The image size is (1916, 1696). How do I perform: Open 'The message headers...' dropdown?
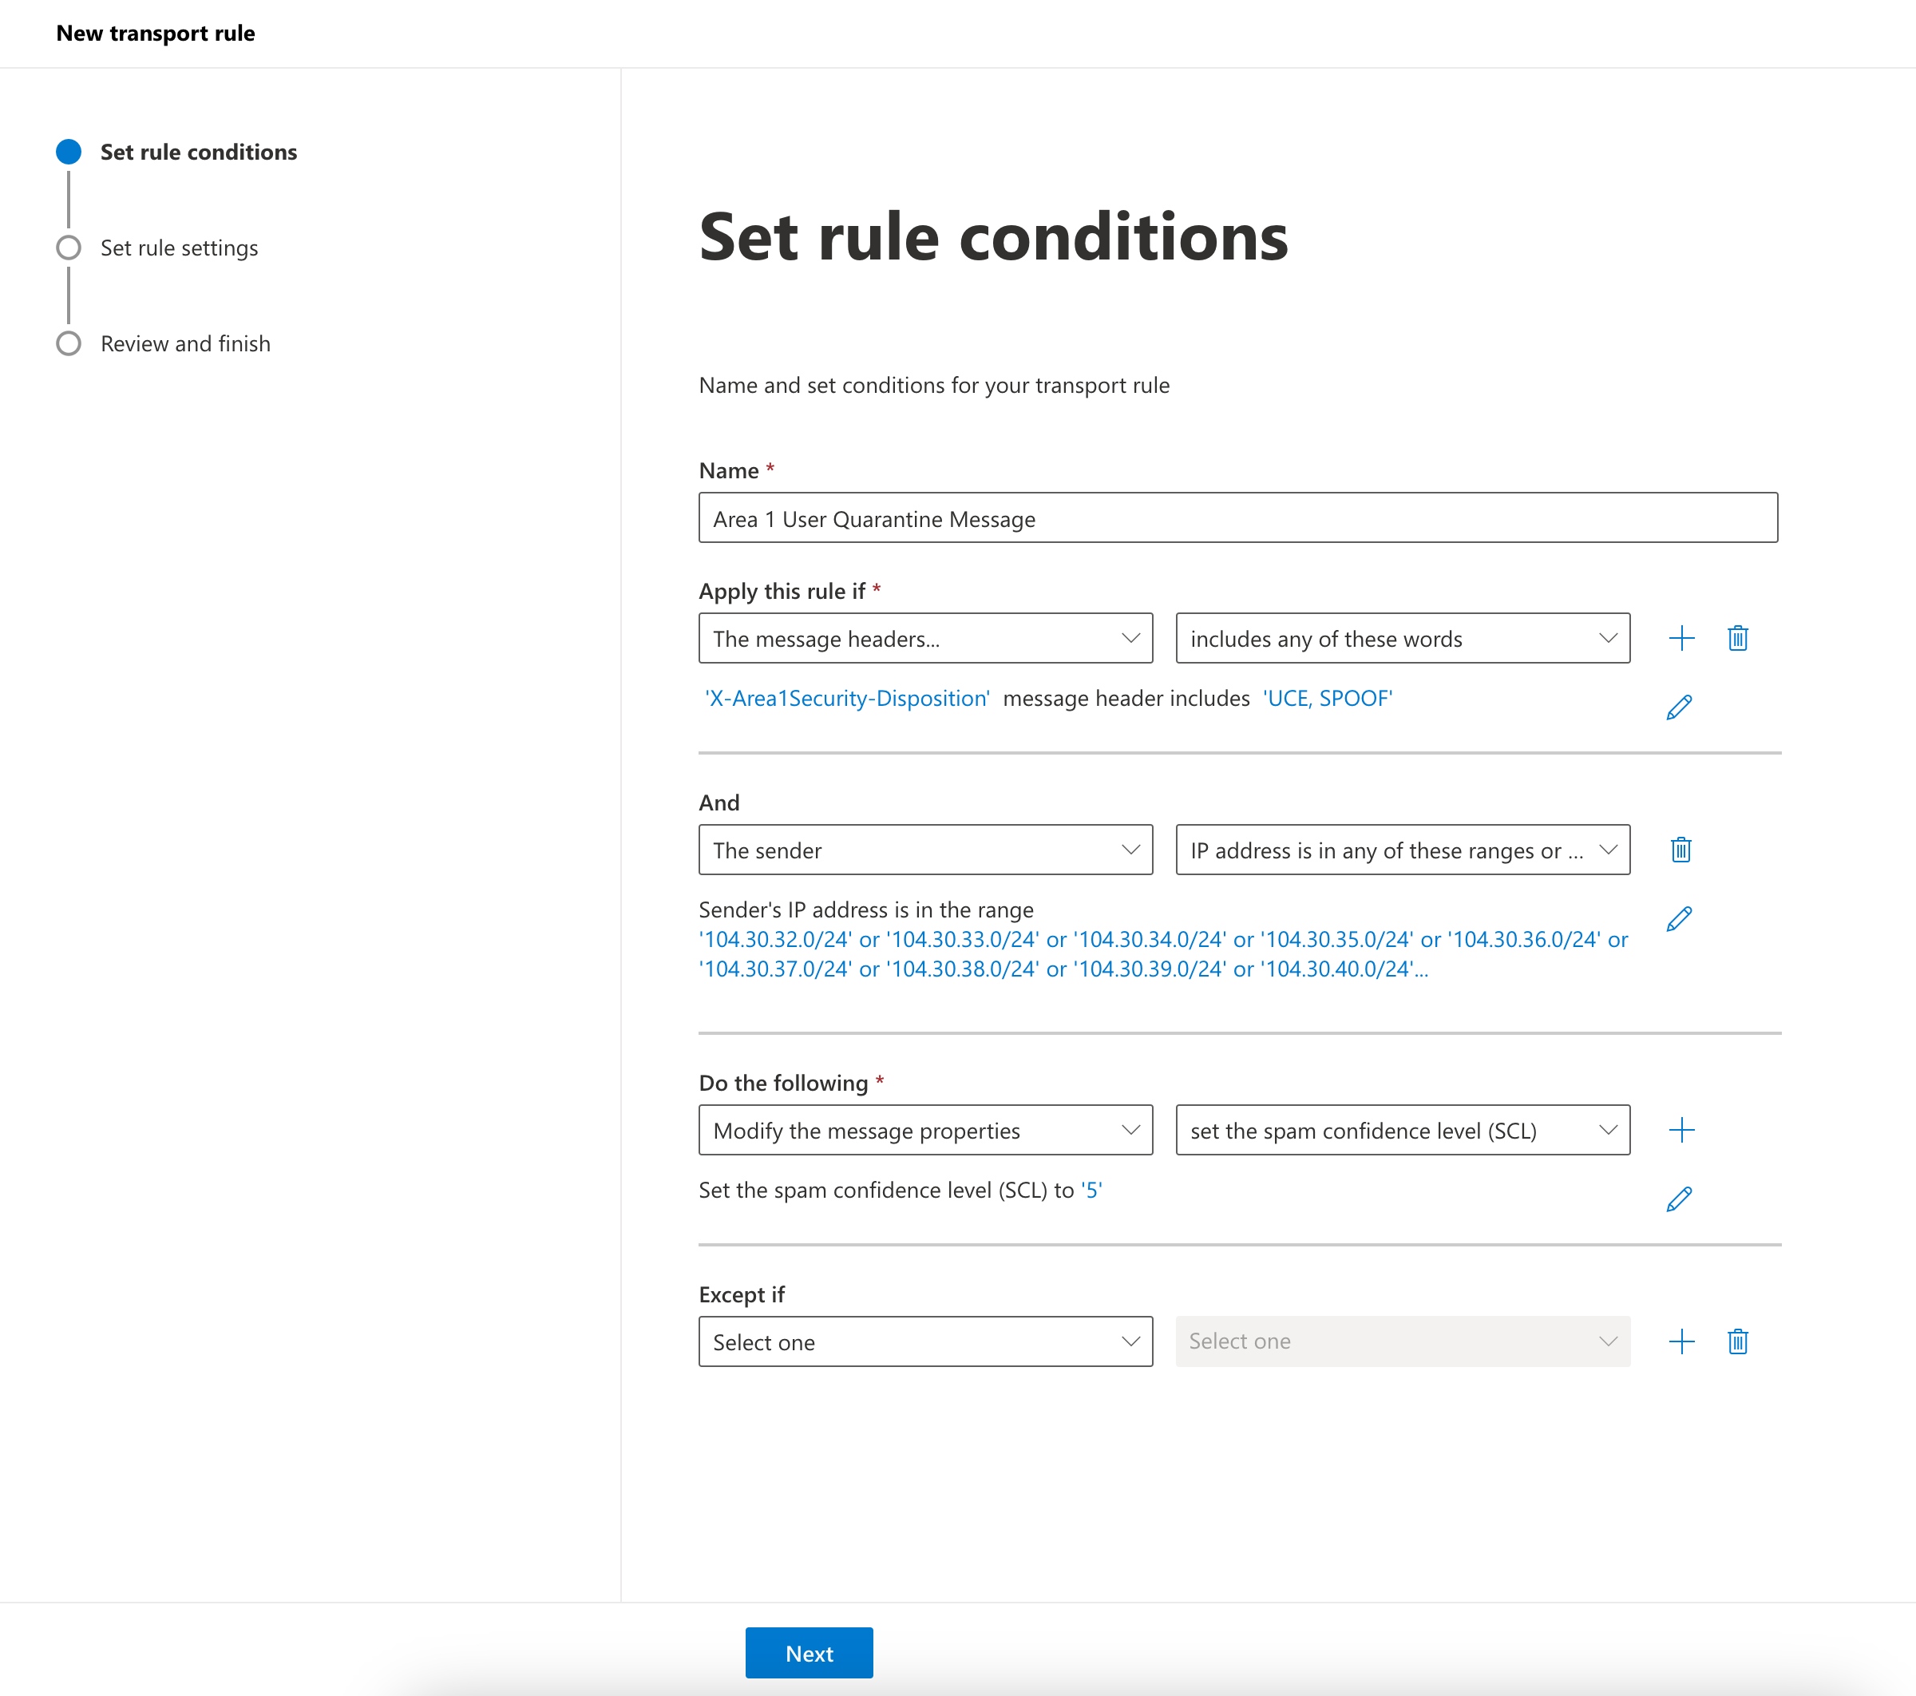tap(925, 637)
